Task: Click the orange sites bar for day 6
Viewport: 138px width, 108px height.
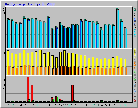Action: pos(29,70)
